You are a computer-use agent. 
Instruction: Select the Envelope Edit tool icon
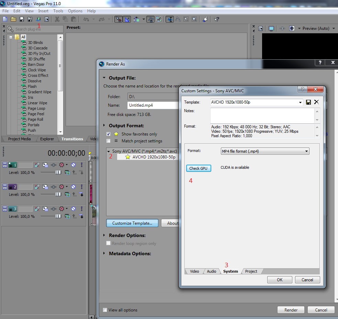tap(178, 19)
